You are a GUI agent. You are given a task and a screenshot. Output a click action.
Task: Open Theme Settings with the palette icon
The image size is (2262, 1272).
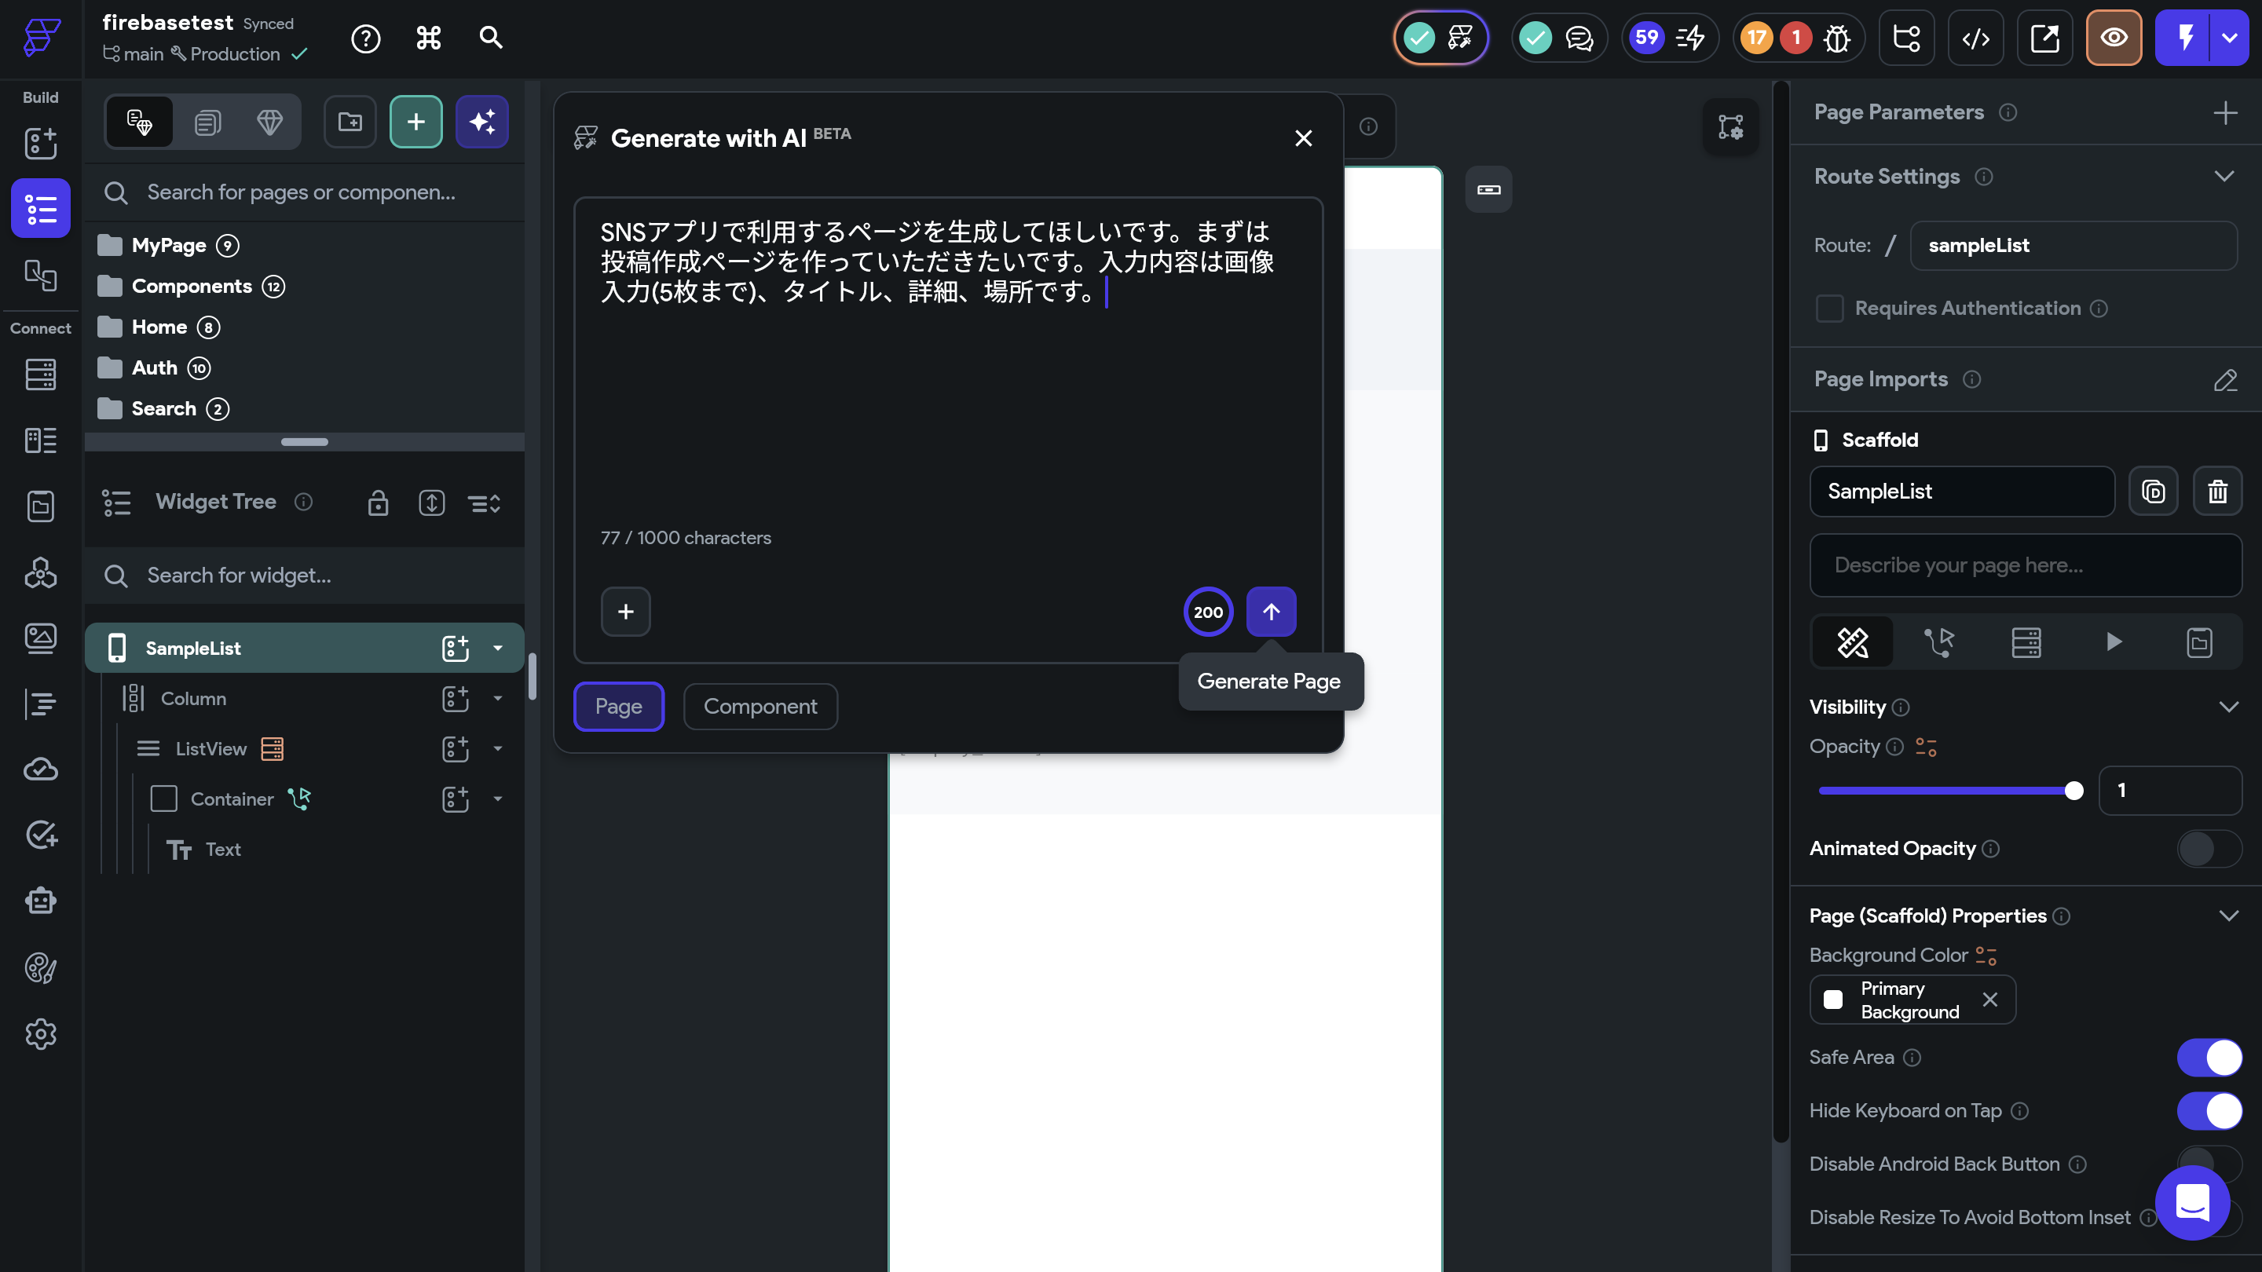click(40, 968)
